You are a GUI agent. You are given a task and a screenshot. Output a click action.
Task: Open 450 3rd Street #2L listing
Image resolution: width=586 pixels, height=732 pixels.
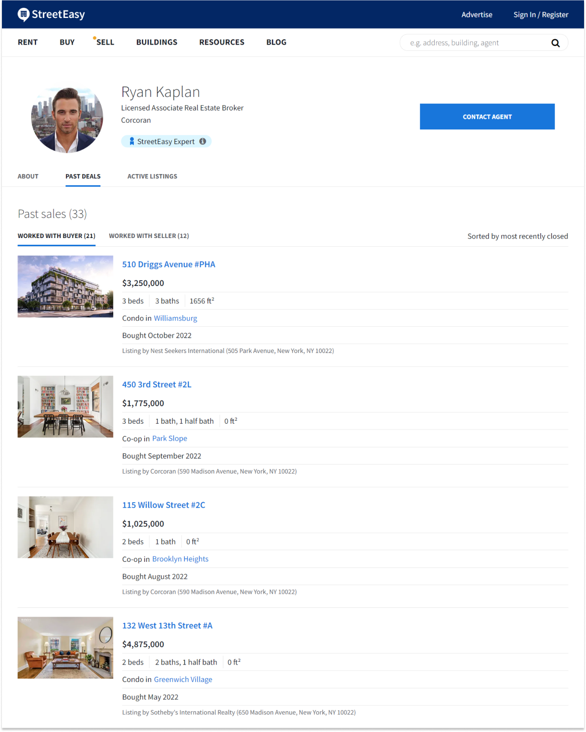click(157, 384)
